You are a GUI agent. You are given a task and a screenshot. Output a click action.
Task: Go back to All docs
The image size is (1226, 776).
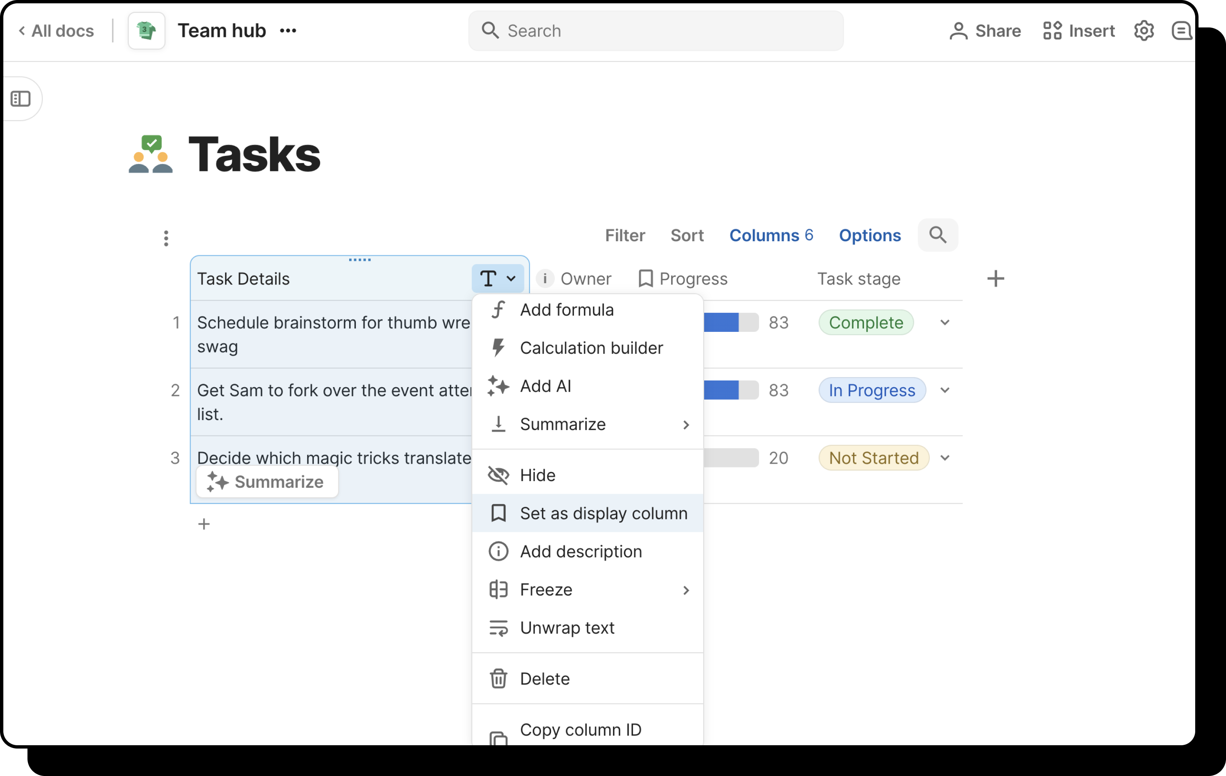(57, 31)
